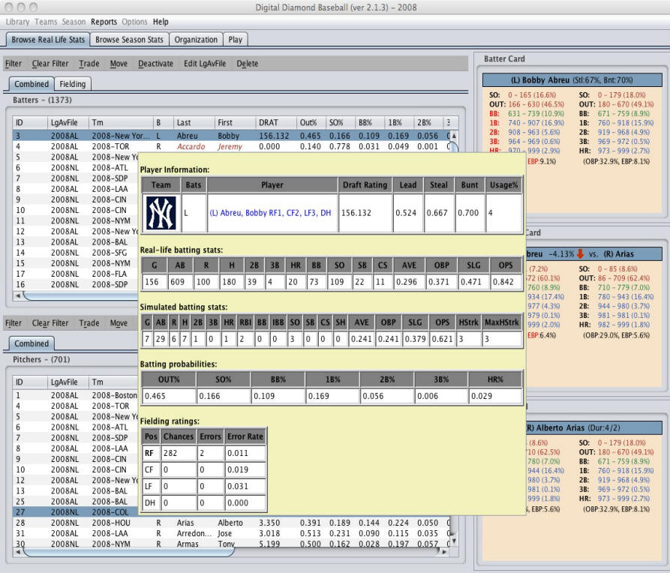This screenshot has width=670, height=573.
Task: Open the Help menu
Action: (x=161, y=22)
